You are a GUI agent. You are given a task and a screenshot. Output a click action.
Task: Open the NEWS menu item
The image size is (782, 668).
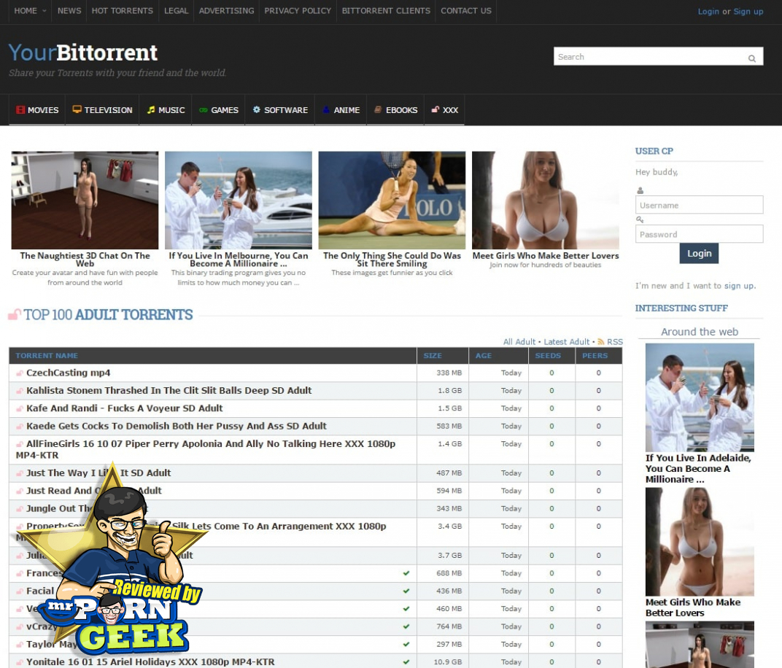(69, 11)
